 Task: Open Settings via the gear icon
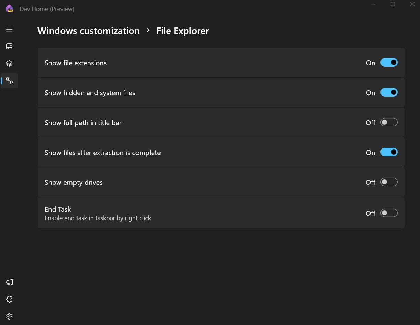9,316
